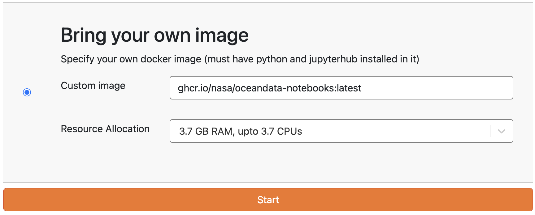Click "latest" tag in the custom image field

[x=349, y=88]
